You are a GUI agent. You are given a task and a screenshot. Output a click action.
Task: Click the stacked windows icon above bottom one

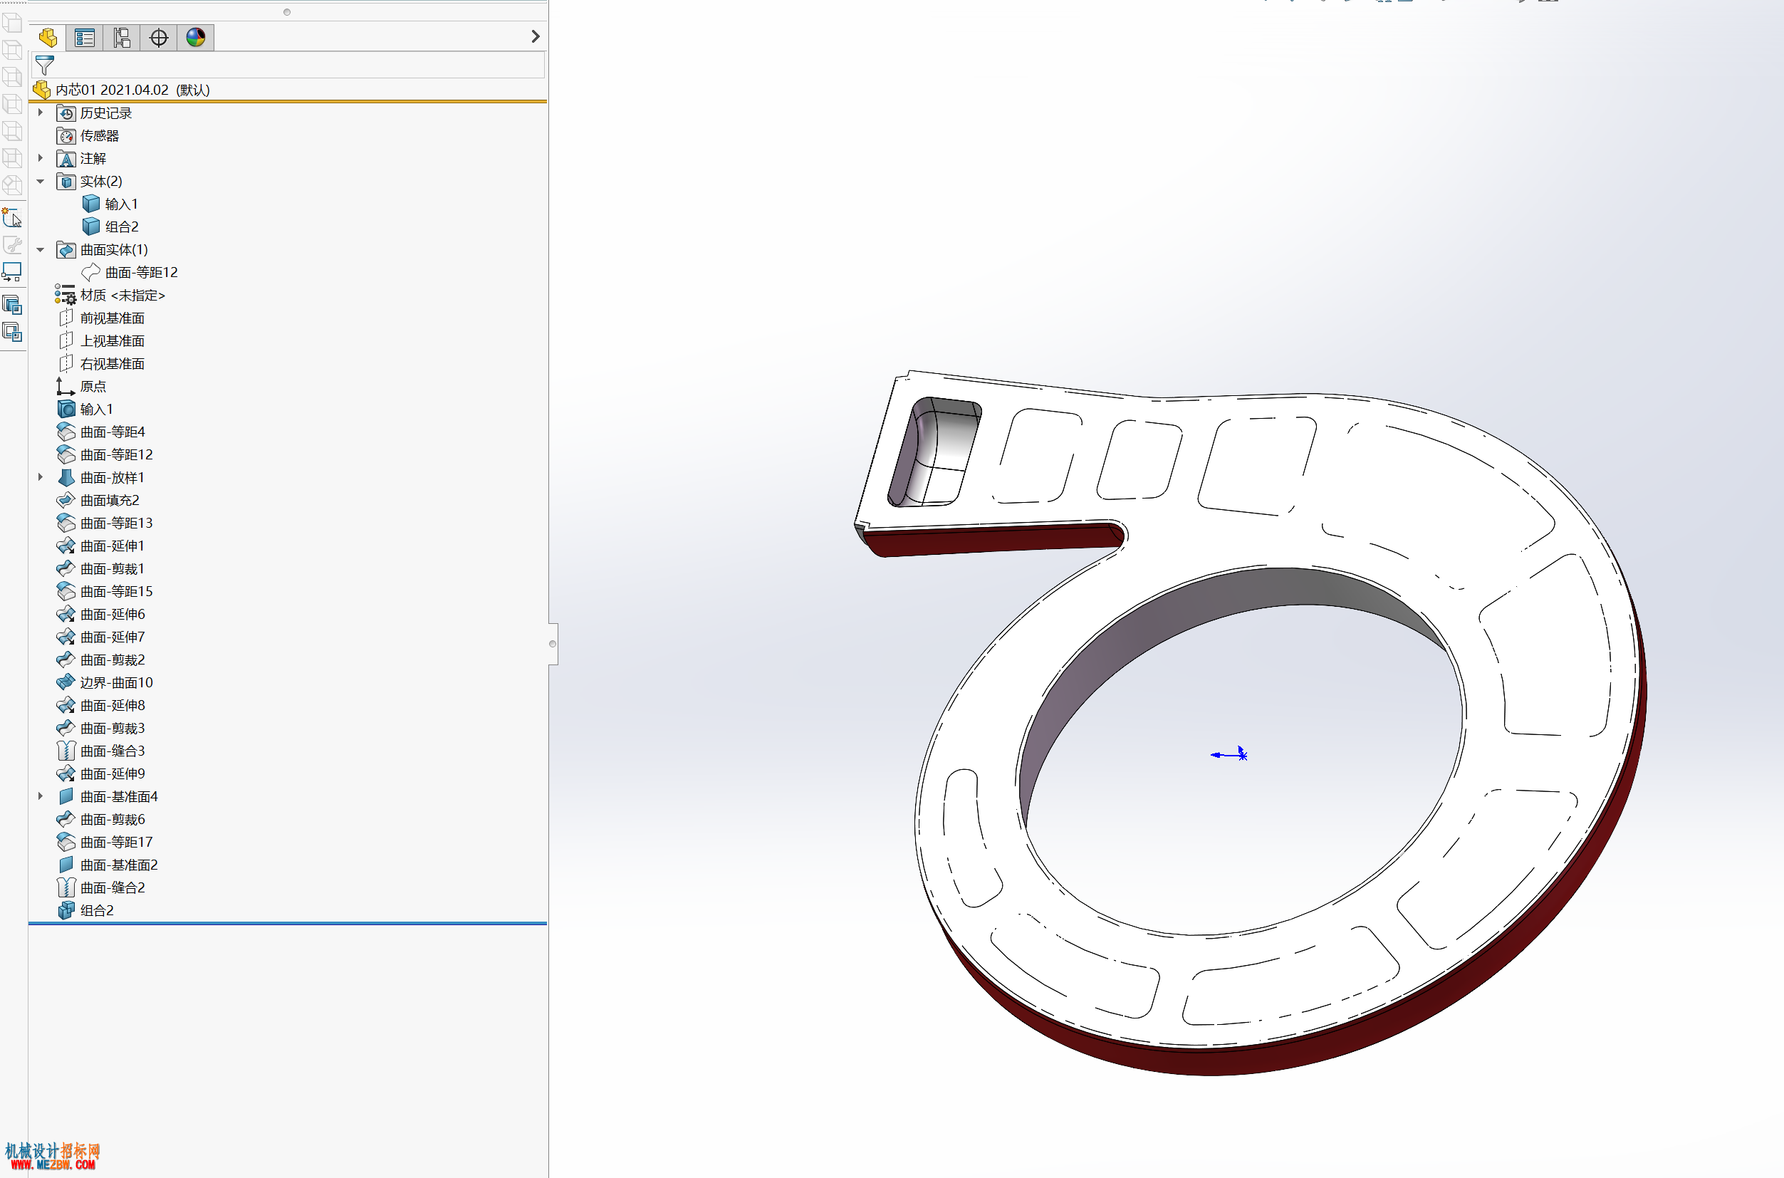(x=12, y=304)
